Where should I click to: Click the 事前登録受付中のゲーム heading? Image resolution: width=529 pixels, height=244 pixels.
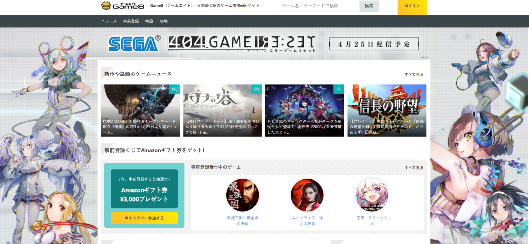click(x=216, y=167)
